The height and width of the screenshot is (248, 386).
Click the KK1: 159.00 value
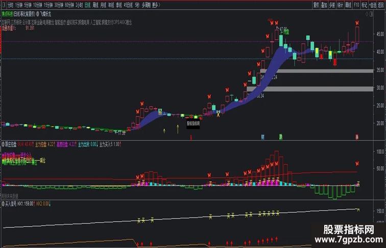(27, 204)
